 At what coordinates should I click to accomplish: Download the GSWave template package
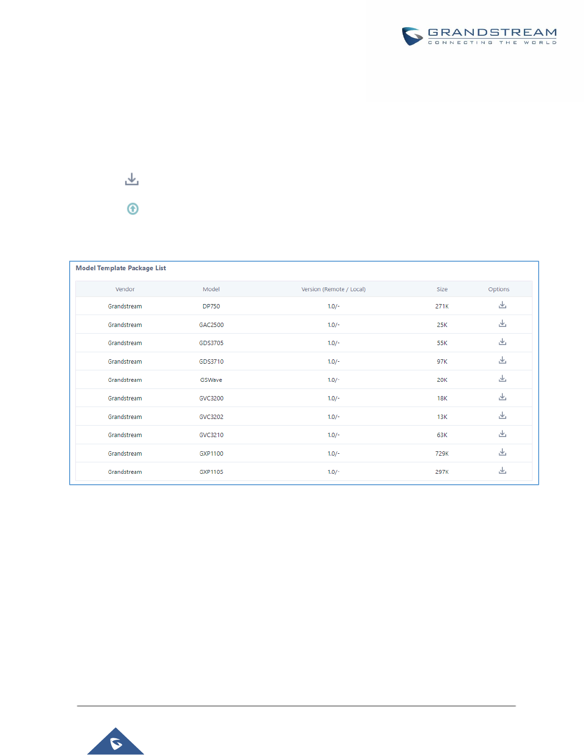502,378
